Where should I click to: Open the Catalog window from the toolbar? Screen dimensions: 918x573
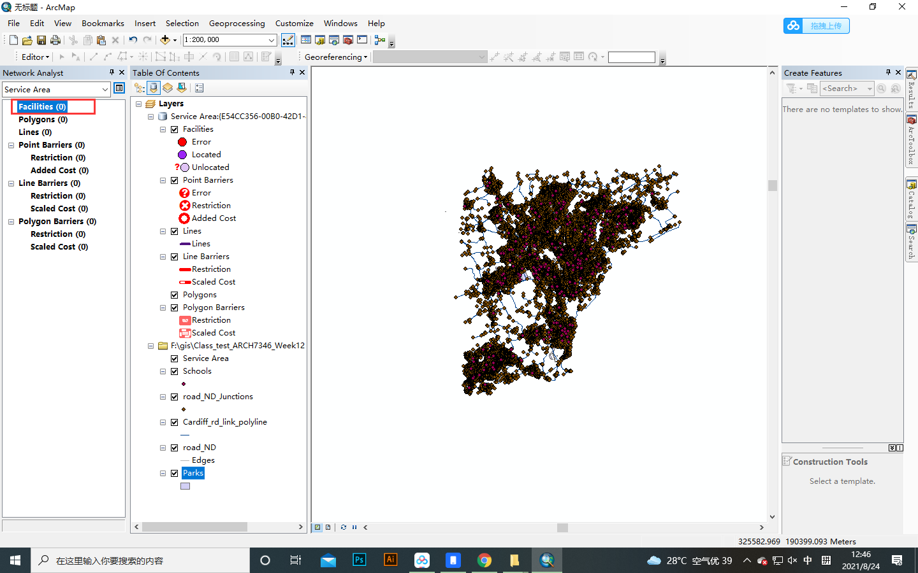pyautogui.click(x=320, y=39)
